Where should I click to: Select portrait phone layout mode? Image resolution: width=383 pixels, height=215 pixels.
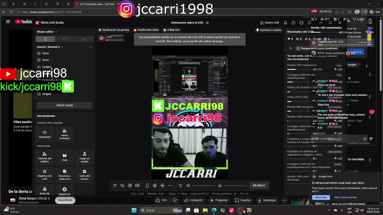(x=45, y=39)
